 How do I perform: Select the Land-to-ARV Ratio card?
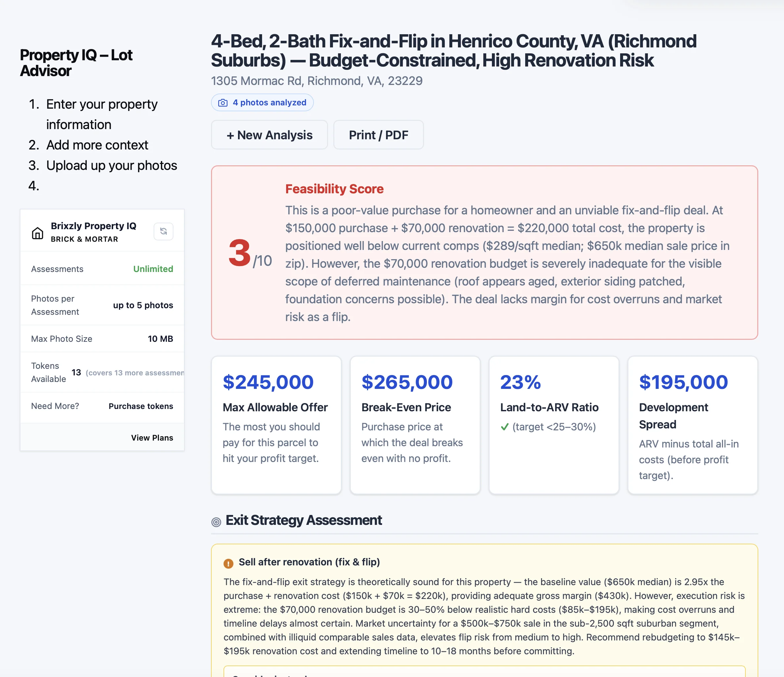[554, 425]
